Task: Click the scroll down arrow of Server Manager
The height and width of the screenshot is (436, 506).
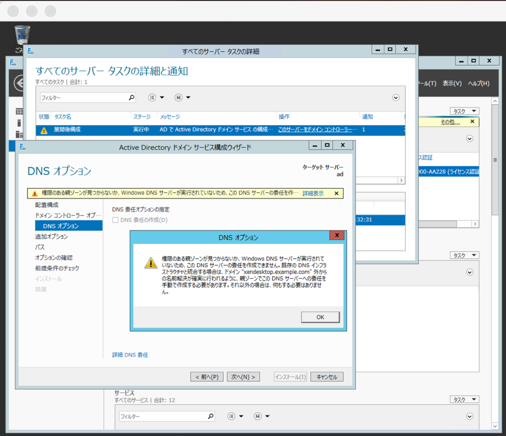Action: (495, 426)
